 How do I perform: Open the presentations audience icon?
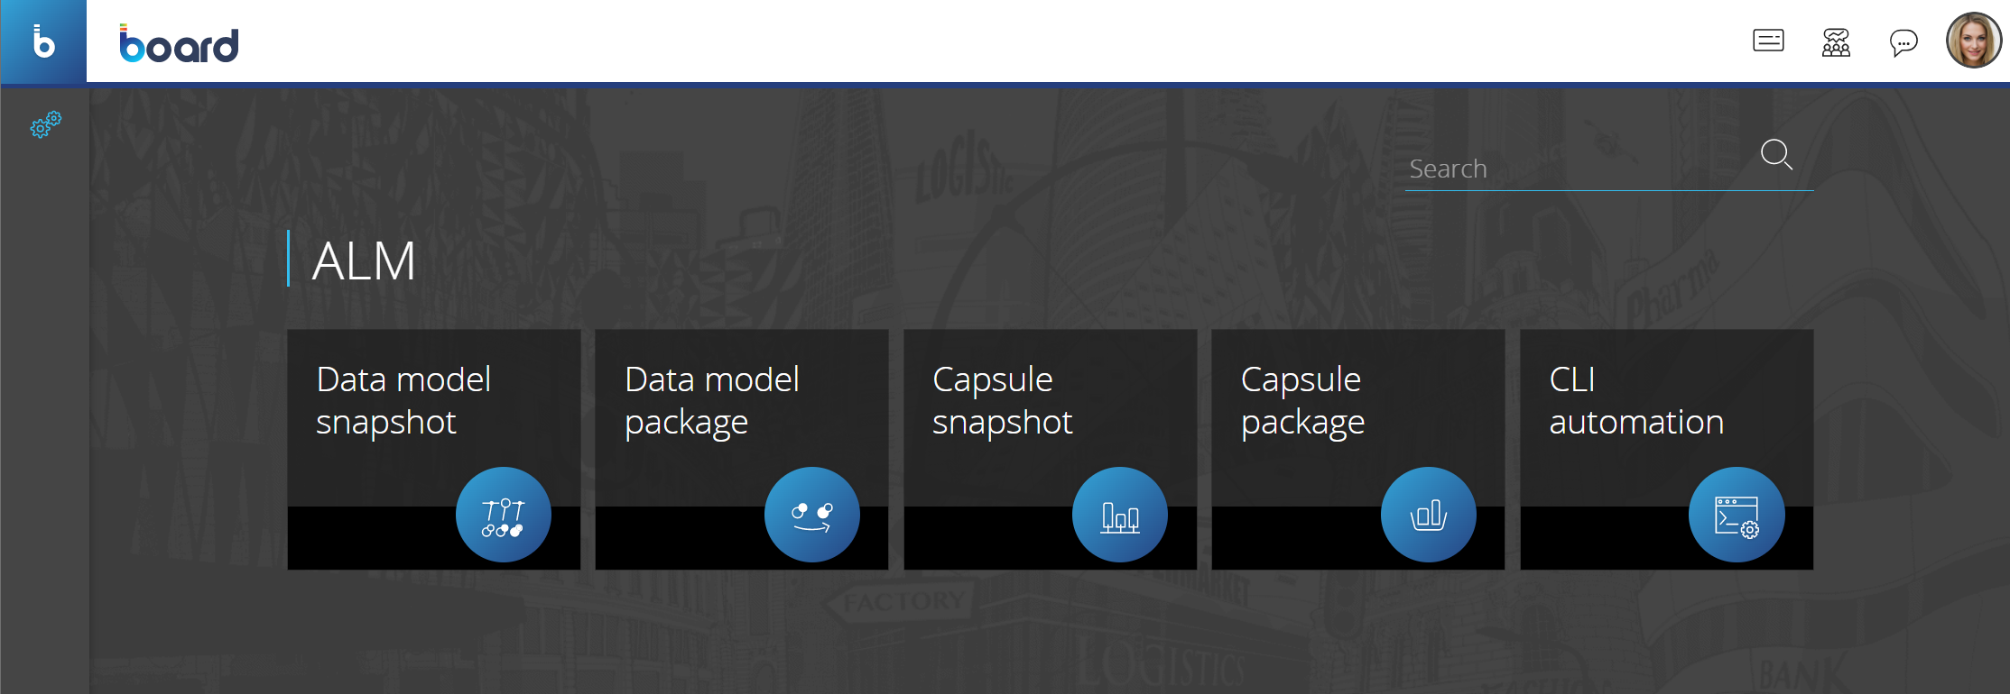(x=1836, y=42)
